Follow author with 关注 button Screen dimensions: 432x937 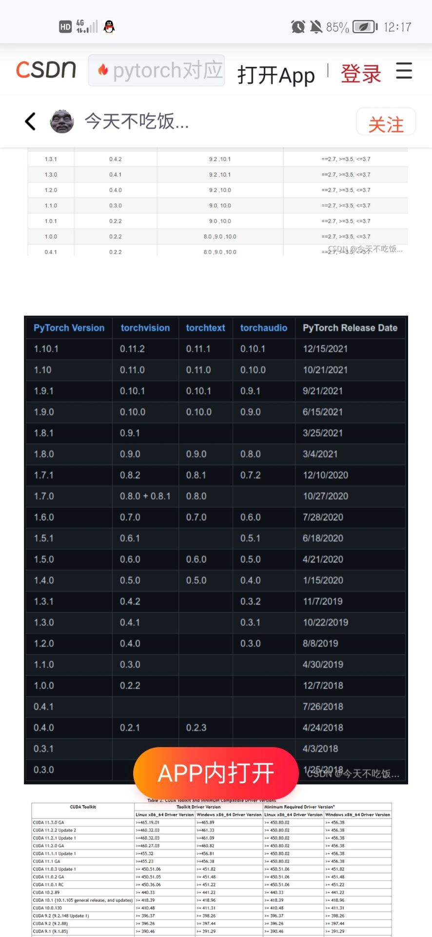click(386, 122)
